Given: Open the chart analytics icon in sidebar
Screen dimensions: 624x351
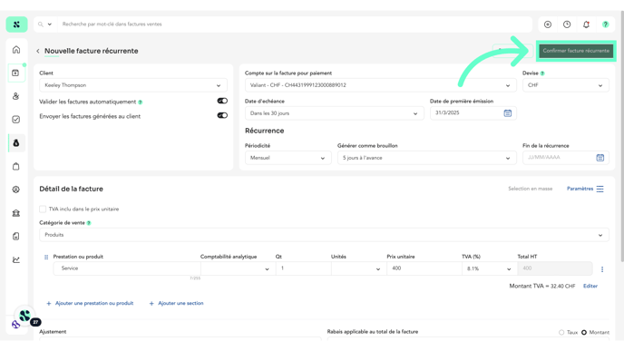Looking at the screenshot, I should point(16,260).
